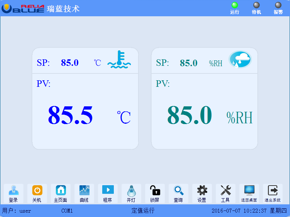Open the 工具 tools menu
290x217 pixels.
tap(225, 193)
